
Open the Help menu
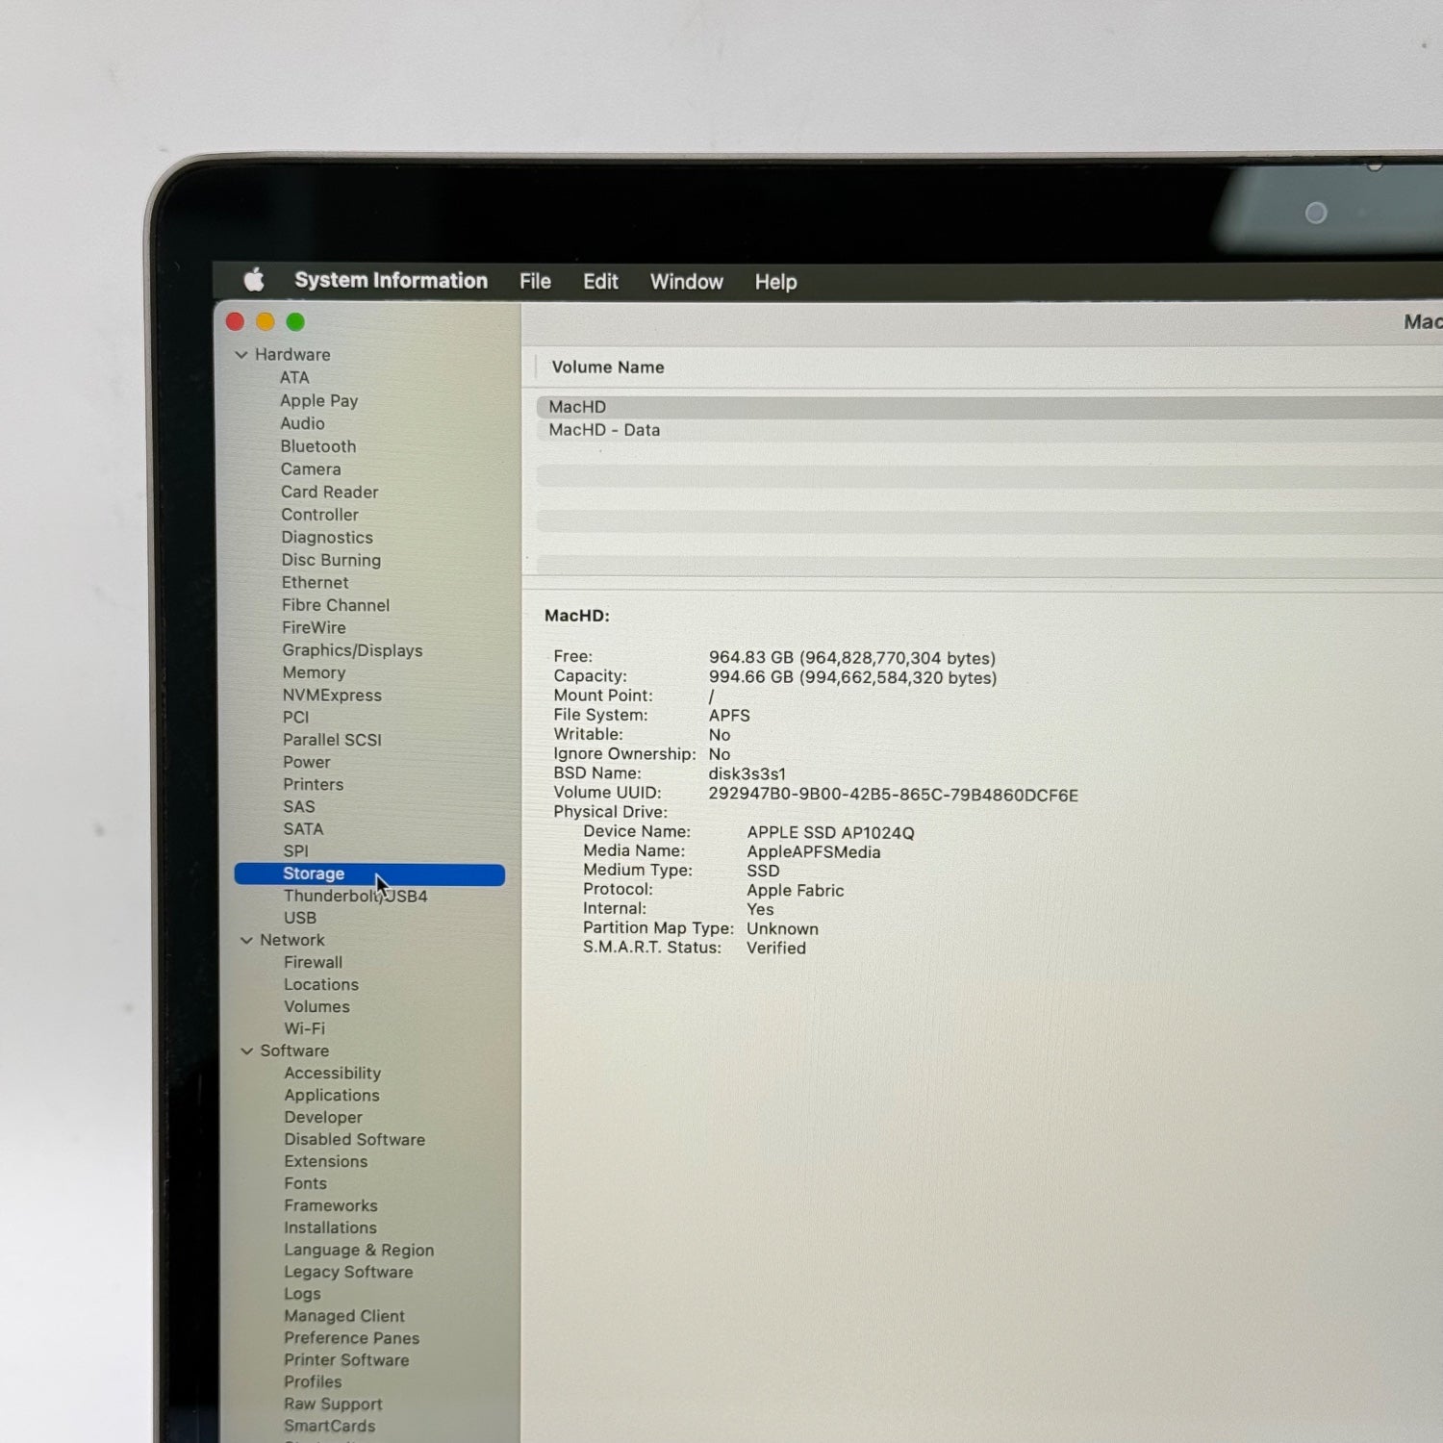click(775, 282)
